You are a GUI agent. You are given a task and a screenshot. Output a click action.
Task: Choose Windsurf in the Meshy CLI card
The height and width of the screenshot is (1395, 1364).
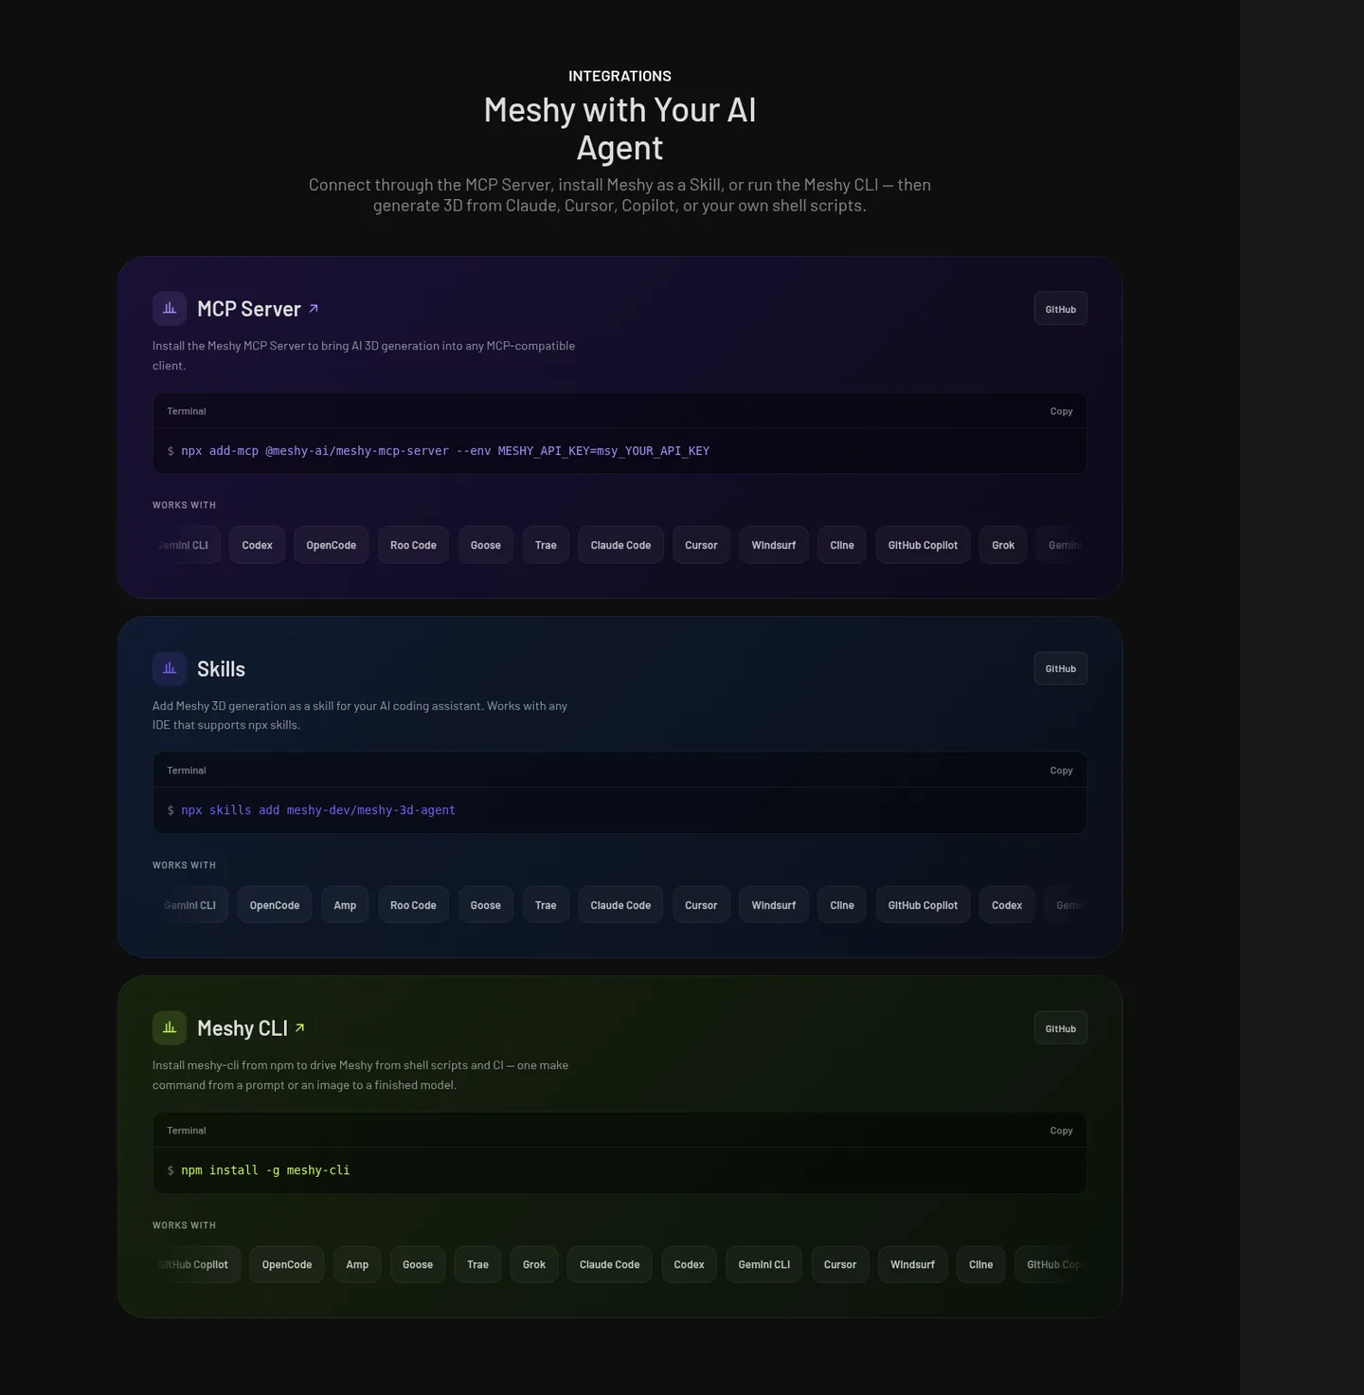tap(912, 1264)
